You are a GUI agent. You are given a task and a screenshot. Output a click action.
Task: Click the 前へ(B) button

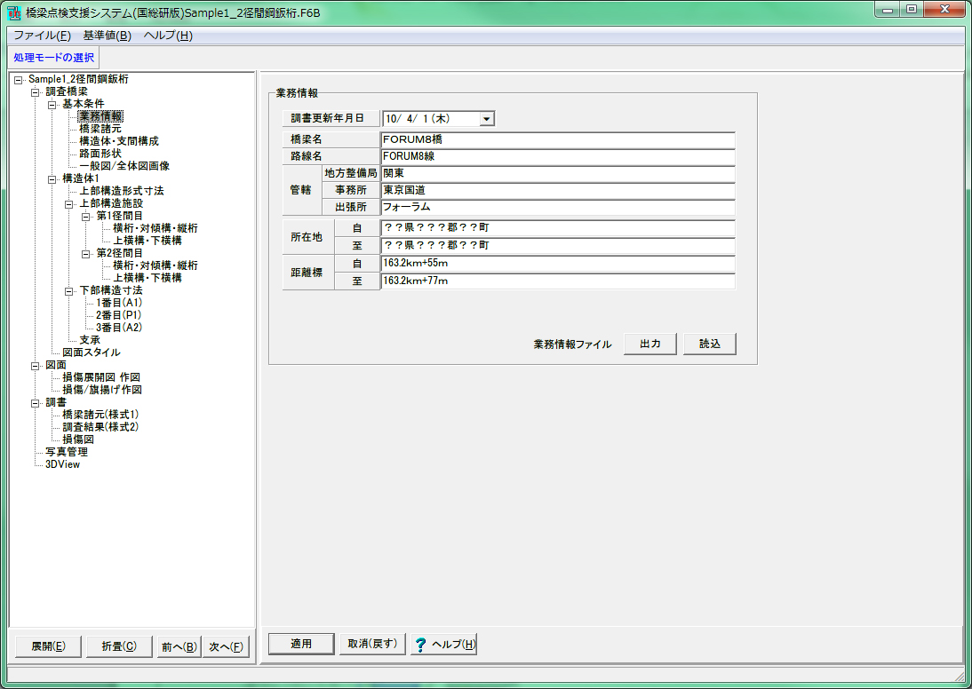click(x=179, y=646)
